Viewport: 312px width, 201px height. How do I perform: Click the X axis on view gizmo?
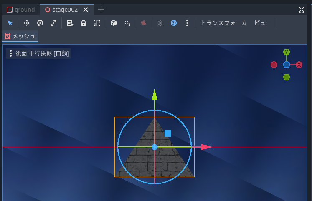pos(299,65)
